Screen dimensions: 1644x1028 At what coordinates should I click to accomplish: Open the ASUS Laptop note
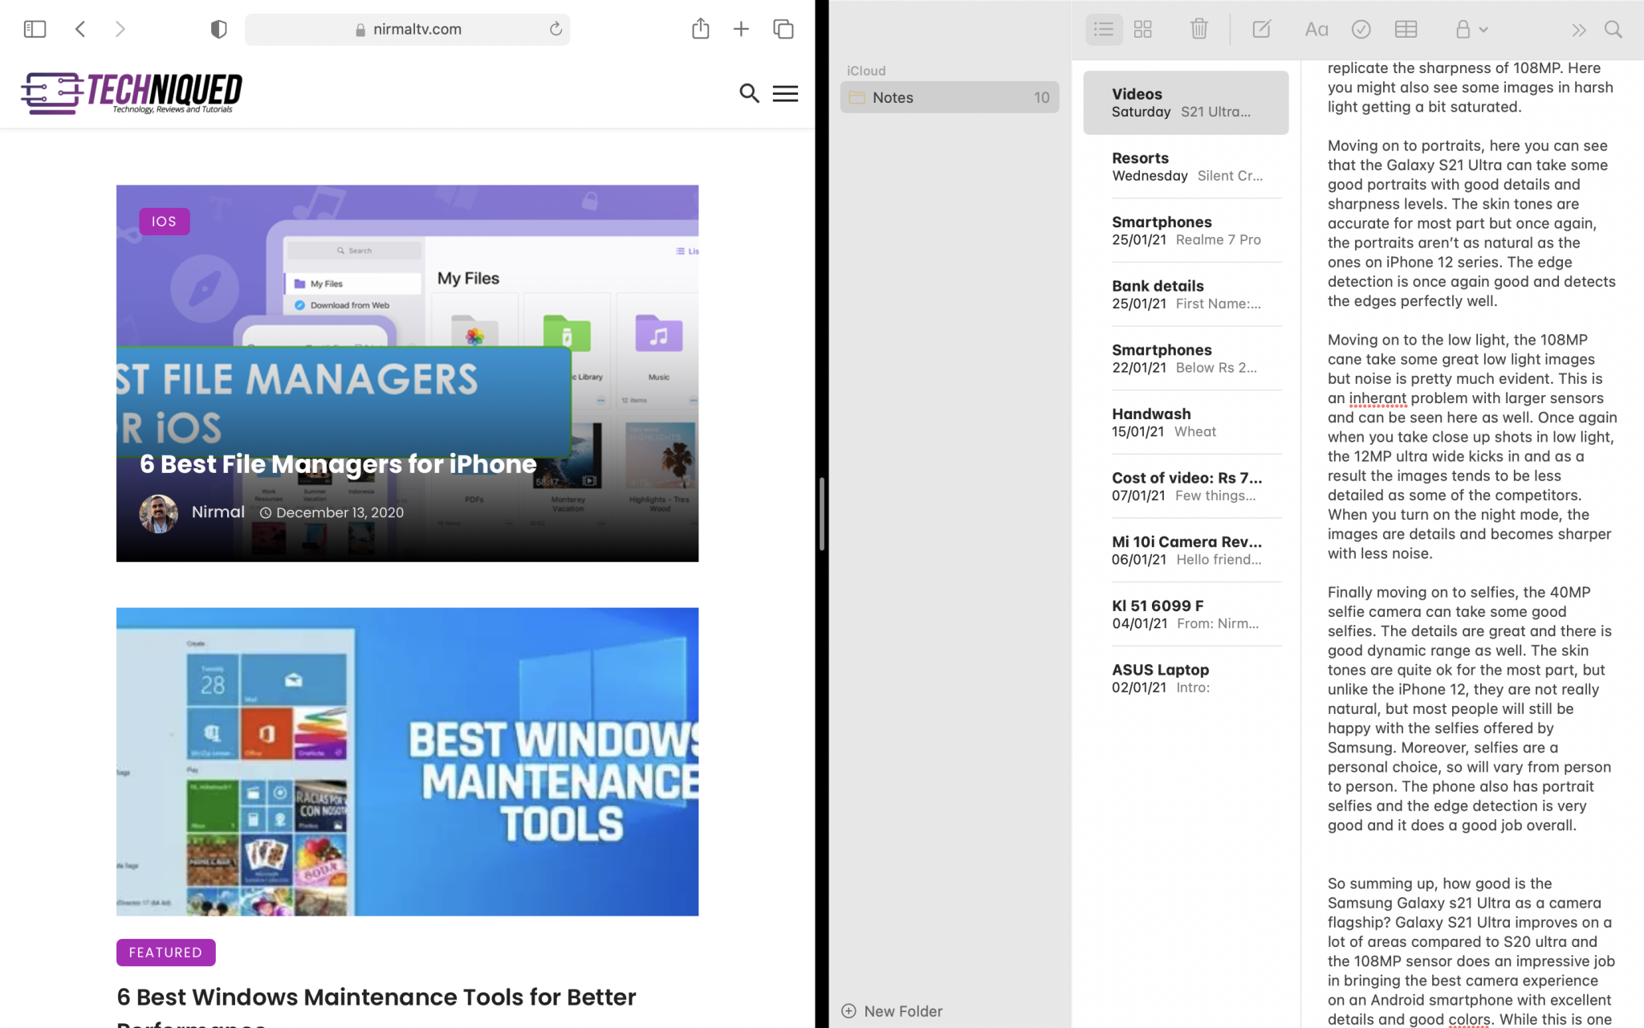[x=1186, y=678]
